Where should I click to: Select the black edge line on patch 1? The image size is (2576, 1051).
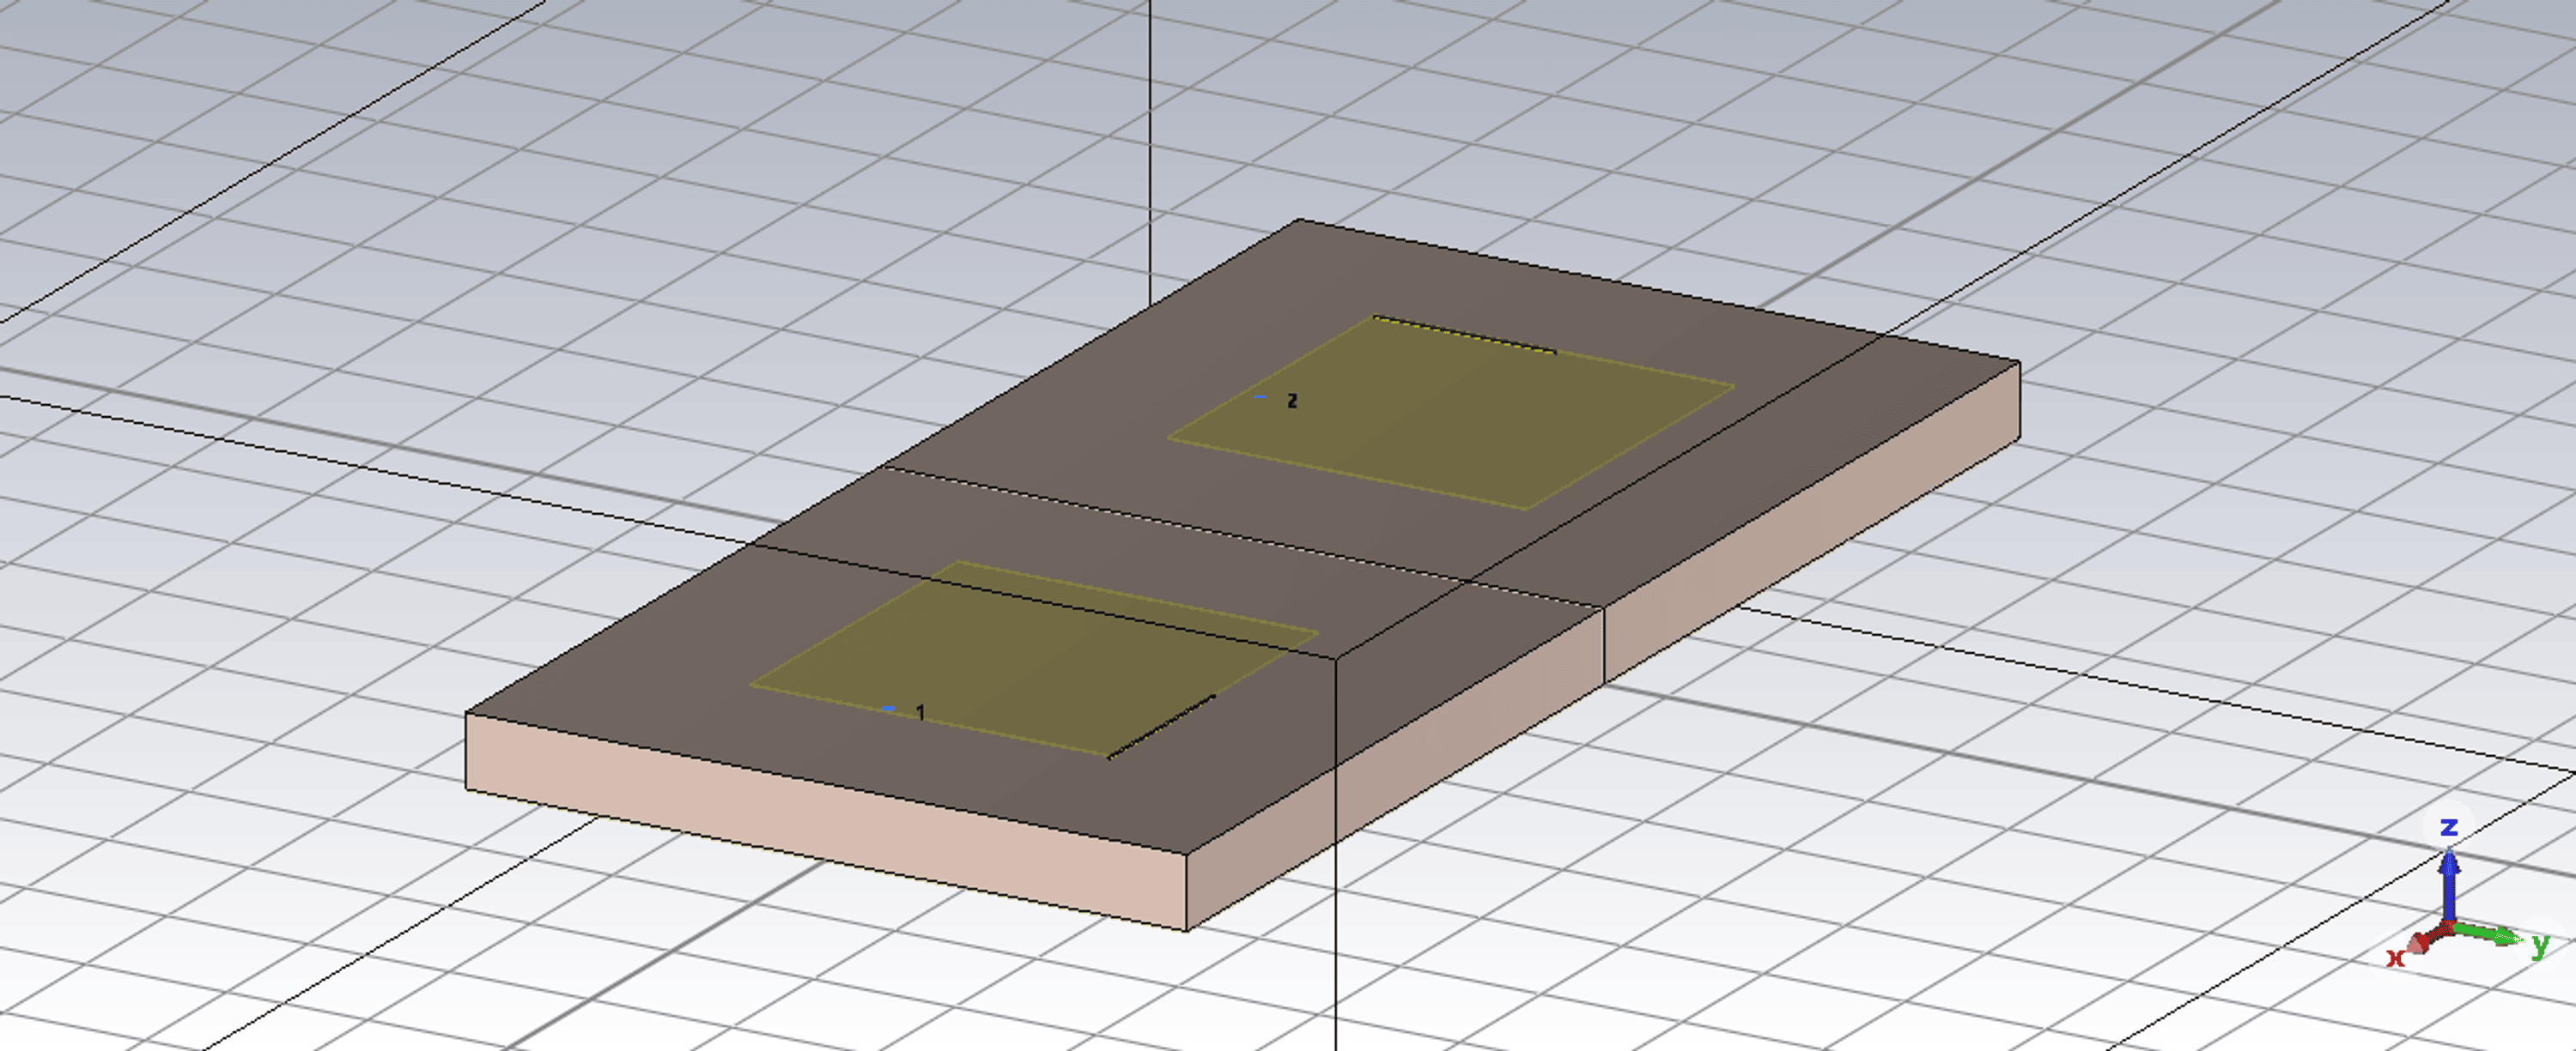pyautogui.click(x=1161, y=728)
